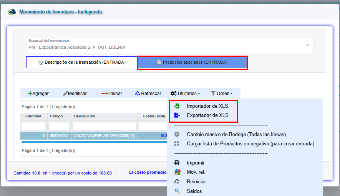The image size is (340, 196).
Task: Click the blue horizontal scrollbar under the grid
Action: click(92, 142)
